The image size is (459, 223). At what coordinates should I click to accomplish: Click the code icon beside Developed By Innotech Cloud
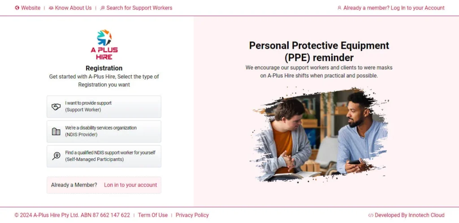coord(371,215)
